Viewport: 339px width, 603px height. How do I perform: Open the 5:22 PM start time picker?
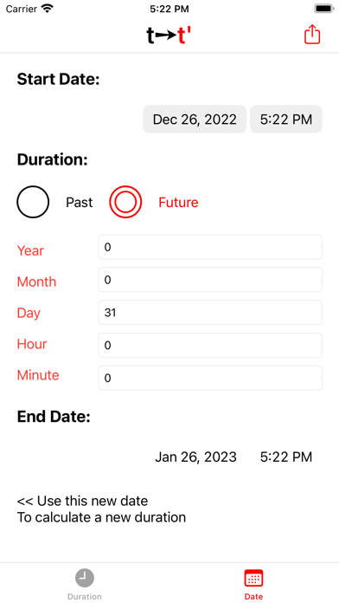(x=286, y=120)
